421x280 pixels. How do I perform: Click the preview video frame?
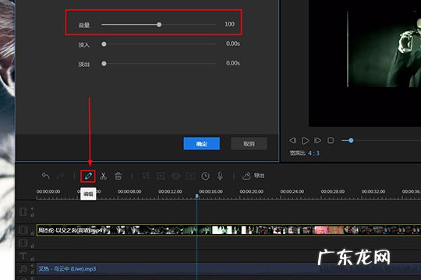click(x=365, y=63)
